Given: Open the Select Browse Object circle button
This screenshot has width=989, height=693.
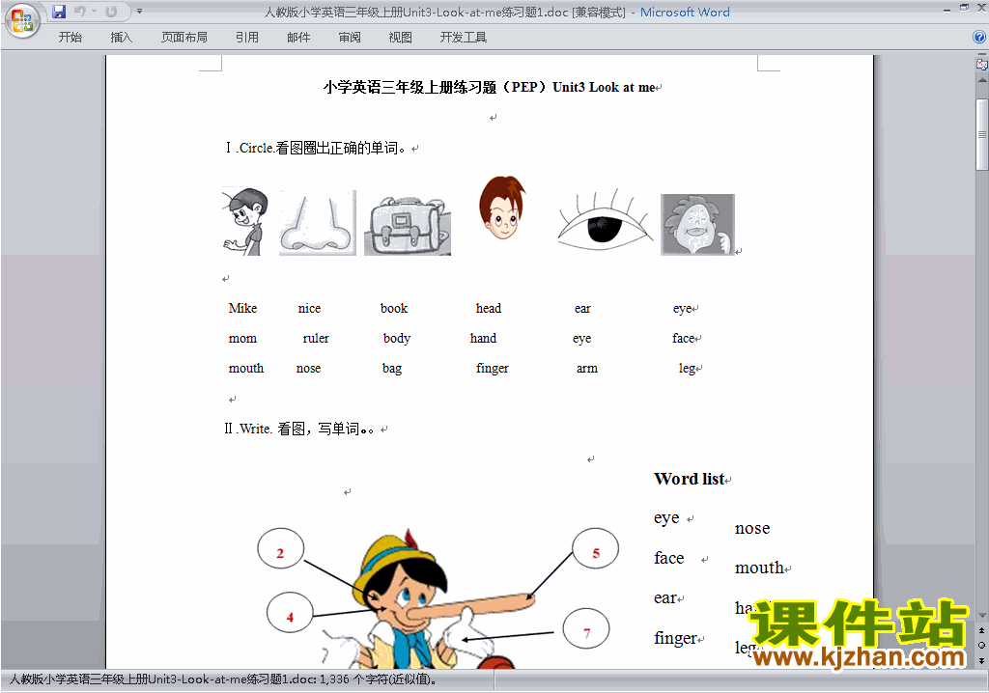Looking at the screenshot, I should click(x=981, y=645).
